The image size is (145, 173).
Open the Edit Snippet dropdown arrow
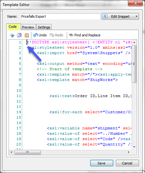[136, 16]
